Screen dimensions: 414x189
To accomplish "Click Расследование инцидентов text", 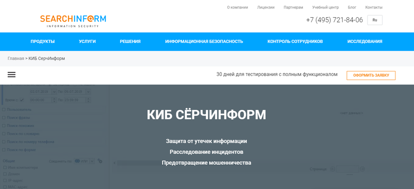I will pyautogui.click(x=207, y=152).
